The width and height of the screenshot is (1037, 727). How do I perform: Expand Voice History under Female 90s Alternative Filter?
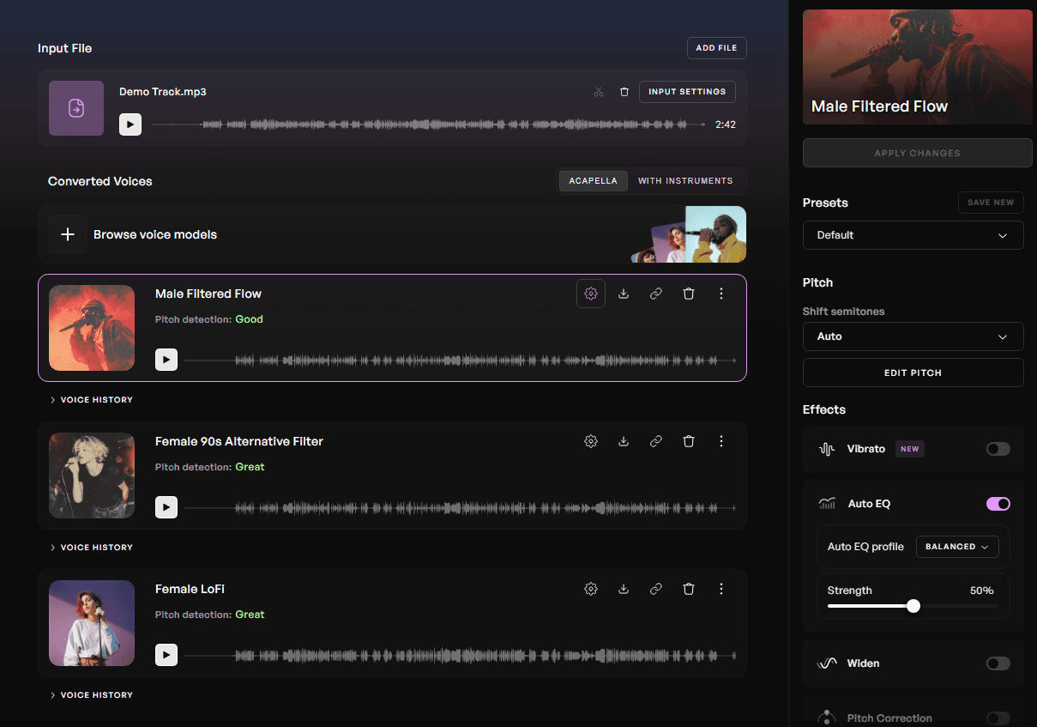coord(91,548)
